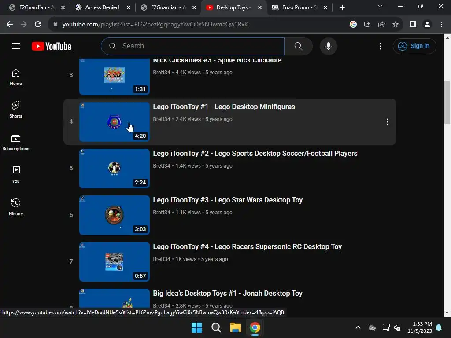Bookmark this page with the star
This screenshot has width=451, height=338.
[396, 25]
